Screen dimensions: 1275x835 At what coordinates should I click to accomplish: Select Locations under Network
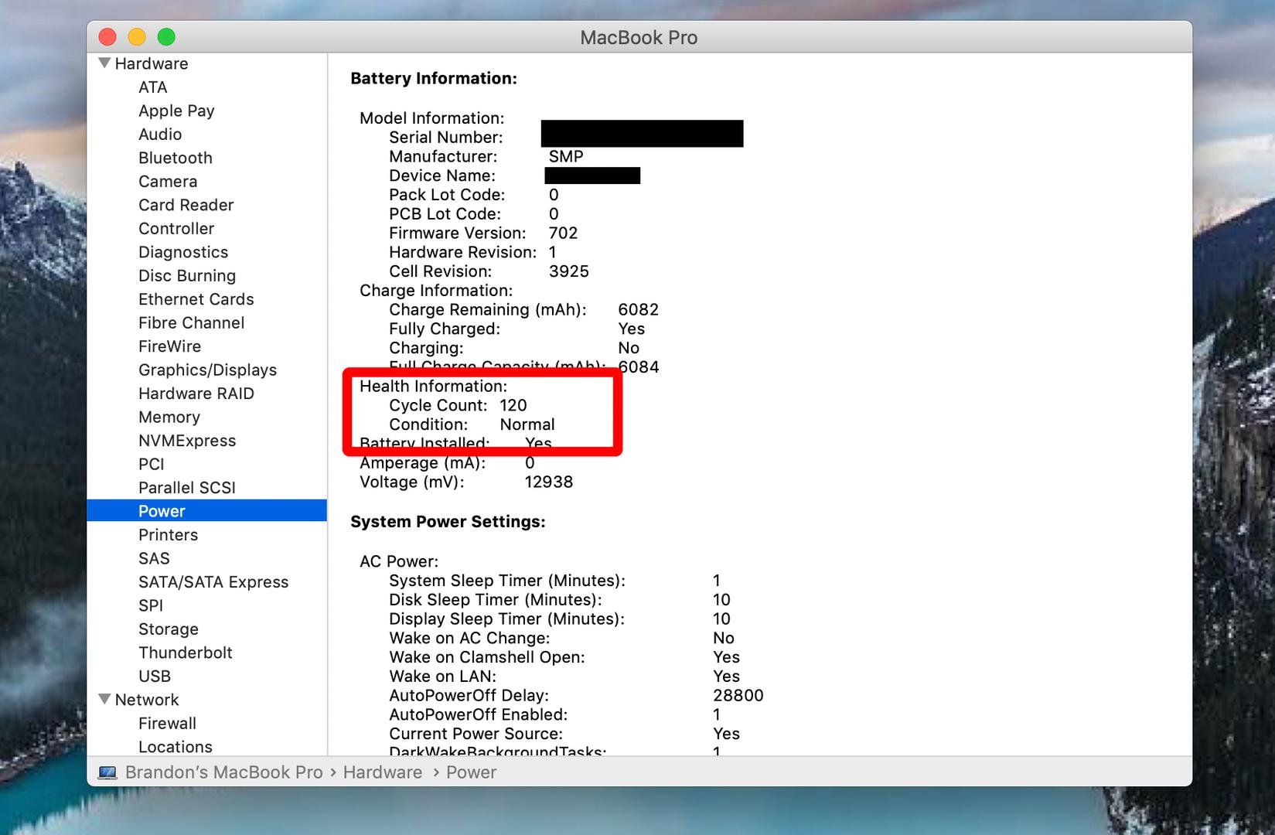[175, 747]
